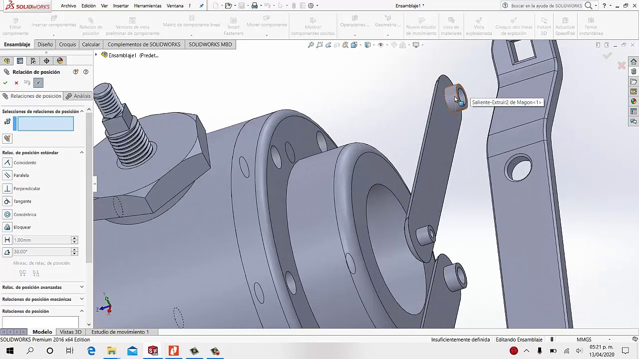Select the Bloquear lock mate icon
This screenshot has height=359, width=639.
click(7, 227)
